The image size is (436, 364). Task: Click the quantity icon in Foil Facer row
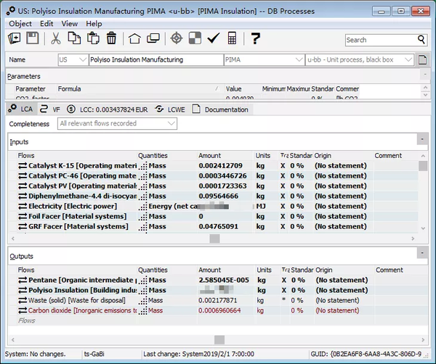[x=143, y=217]
